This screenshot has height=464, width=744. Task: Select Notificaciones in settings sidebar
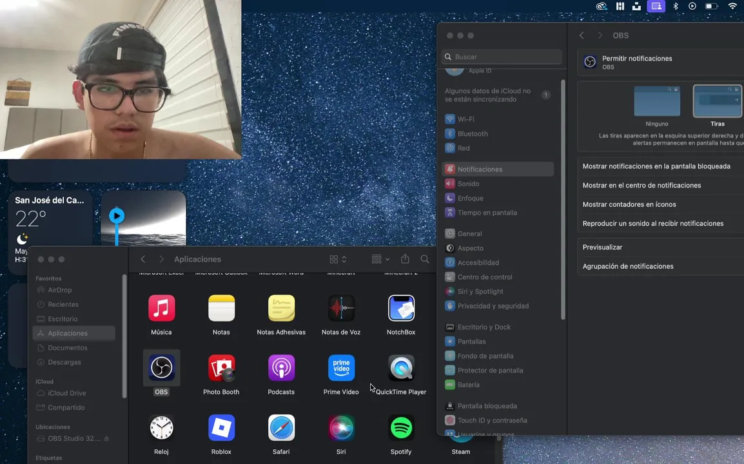(x=498, y=169)
